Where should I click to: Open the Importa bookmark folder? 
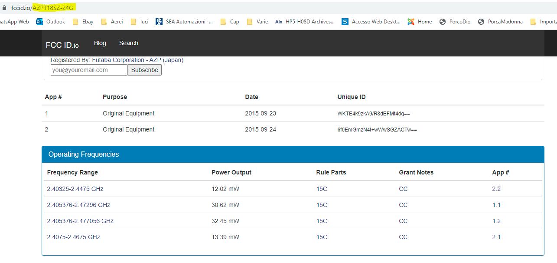[x=544, y=22]
